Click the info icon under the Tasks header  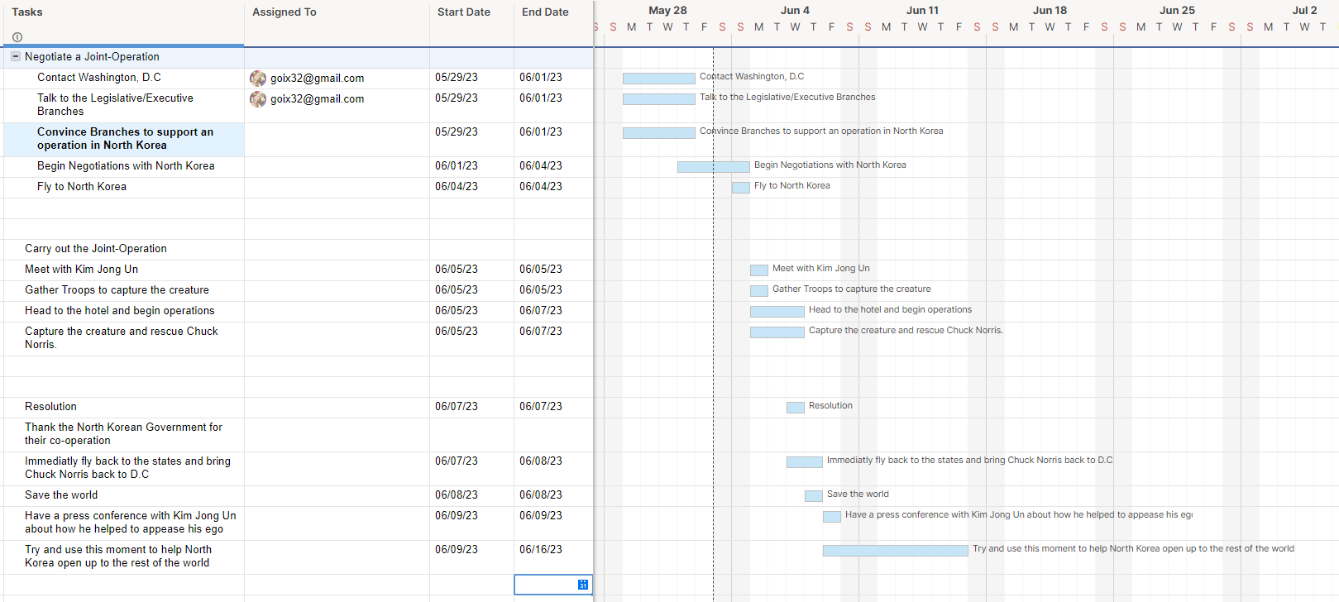point(17,37)
